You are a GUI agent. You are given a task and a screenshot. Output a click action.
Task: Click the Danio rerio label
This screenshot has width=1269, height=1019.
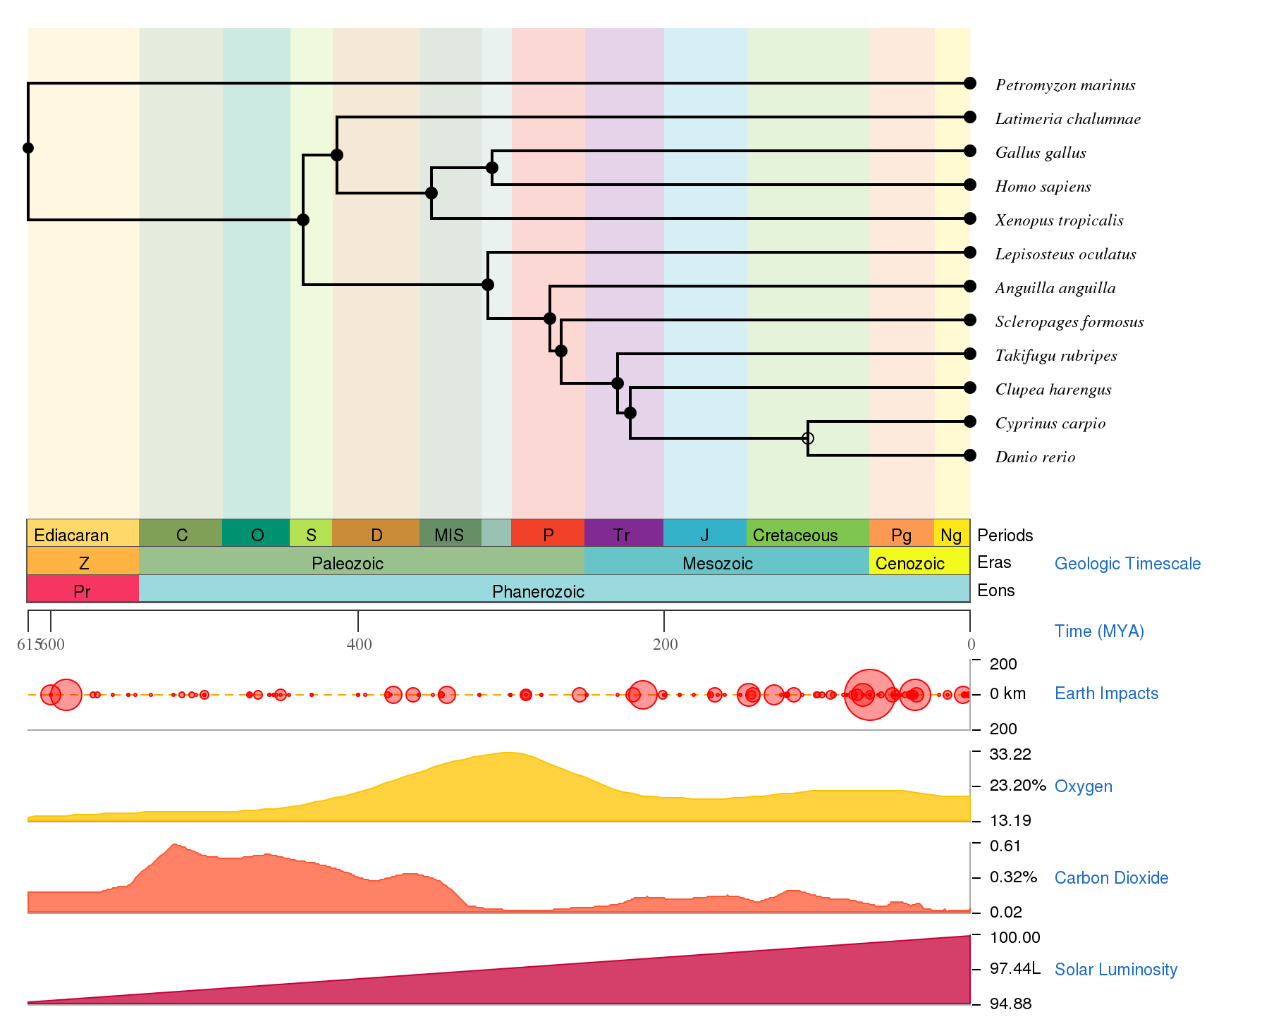point(1035,457)
